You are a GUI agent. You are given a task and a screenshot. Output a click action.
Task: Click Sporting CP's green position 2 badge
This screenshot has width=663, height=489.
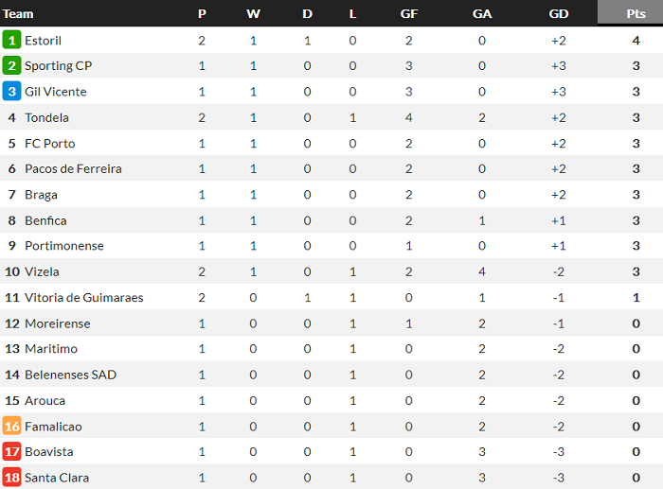tap(12, 66)
